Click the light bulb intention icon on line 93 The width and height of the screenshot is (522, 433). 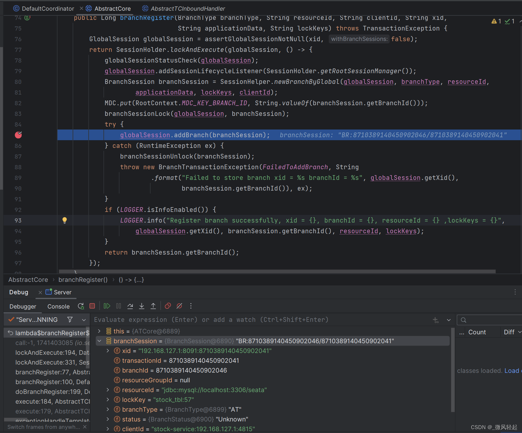[65, 220]
